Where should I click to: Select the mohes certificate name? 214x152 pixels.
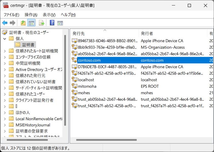[84, 93]
